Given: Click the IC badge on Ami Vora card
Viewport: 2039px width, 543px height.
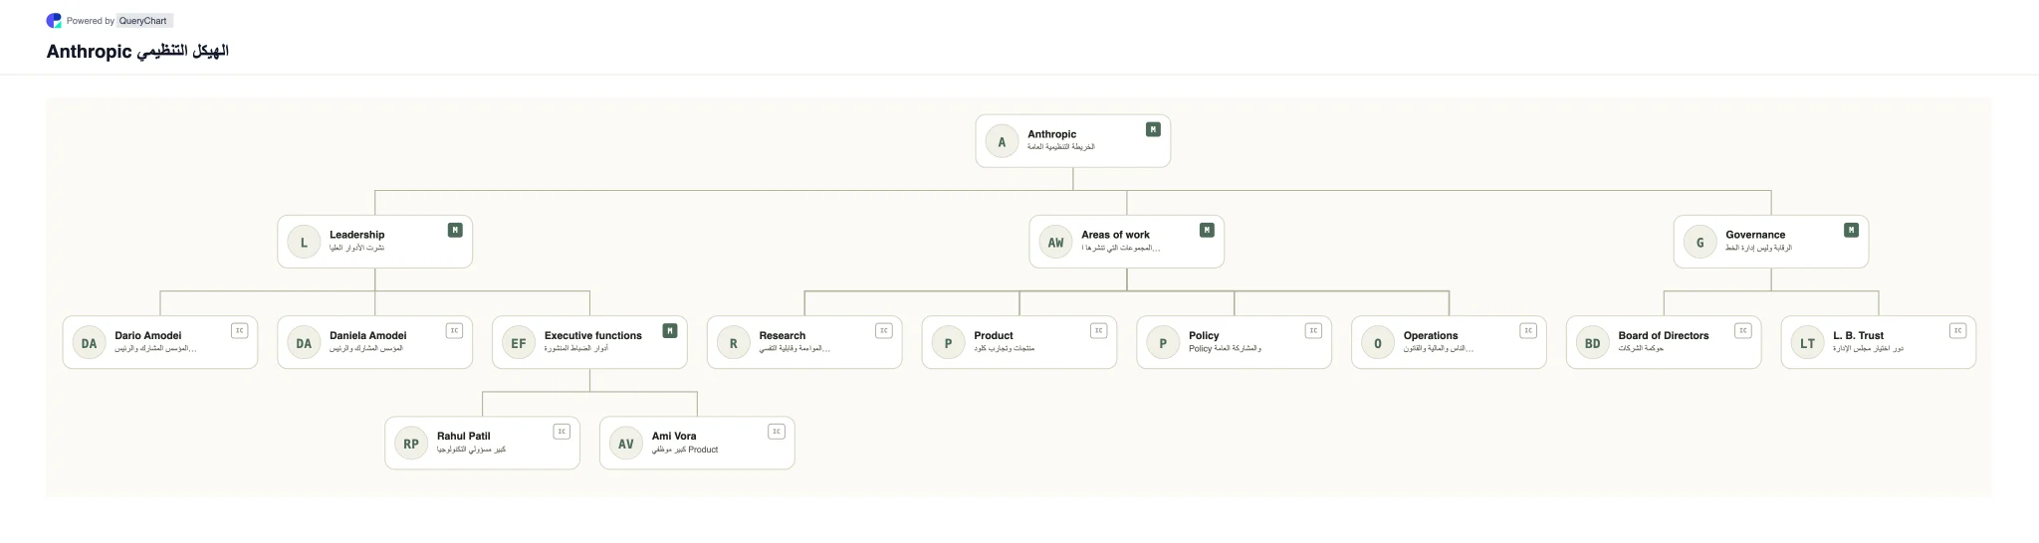Looking at the screenshot, I should tap(777, 432).
